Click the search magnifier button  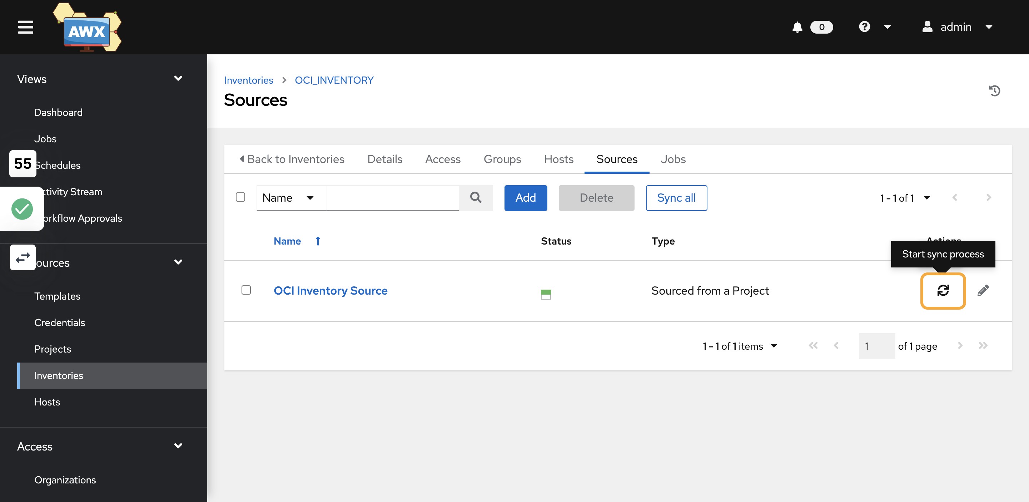click(475, 198)
